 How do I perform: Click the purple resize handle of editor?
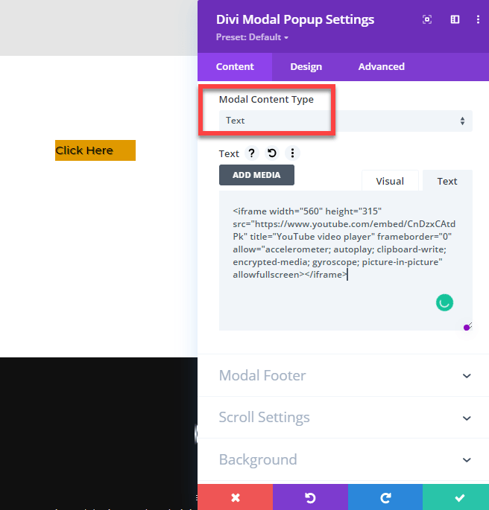(467, 327)
